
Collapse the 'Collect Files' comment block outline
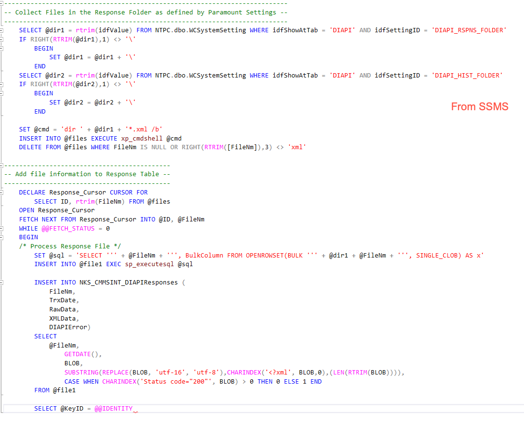(1, 3)
